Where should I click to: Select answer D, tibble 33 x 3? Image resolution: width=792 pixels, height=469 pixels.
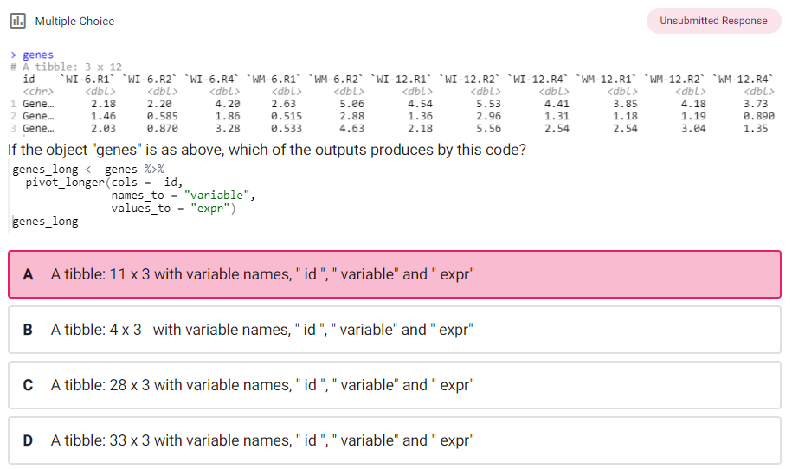(395, 440)
